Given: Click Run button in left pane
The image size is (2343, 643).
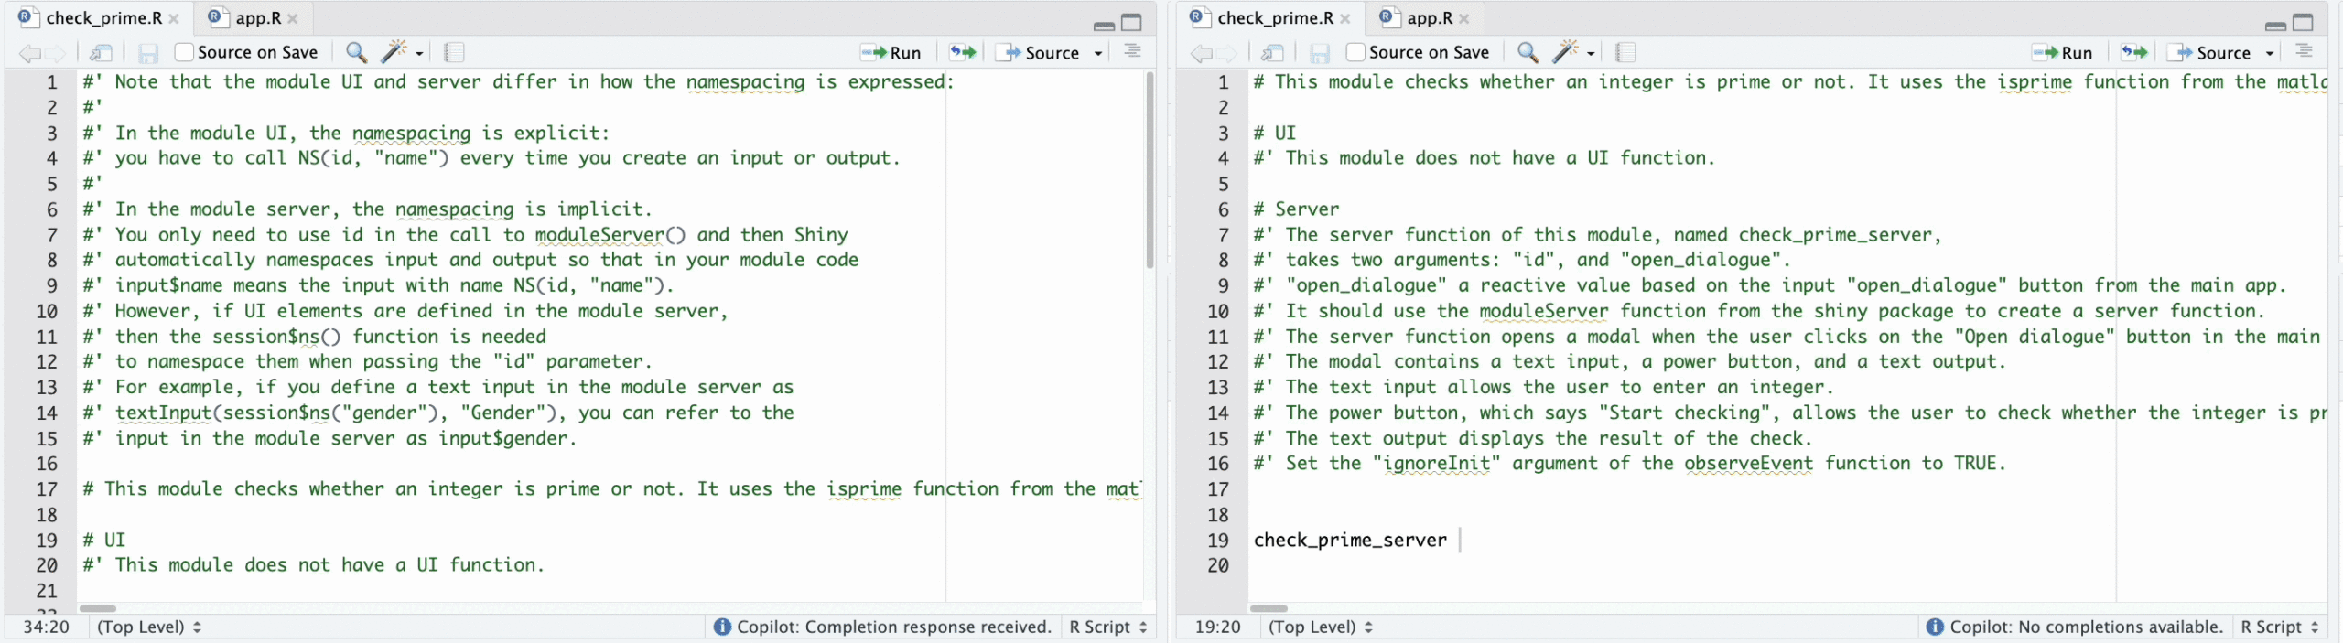Looking at the screenshot, I should [891, 53].
